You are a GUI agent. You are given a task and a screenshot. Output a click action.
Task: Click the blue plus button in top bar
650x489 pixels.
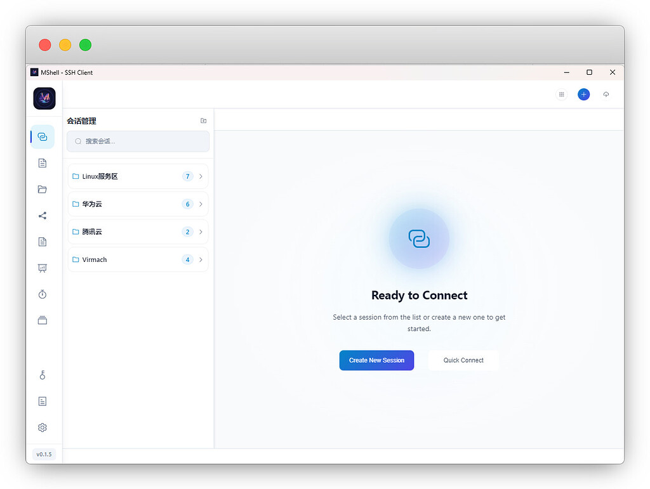click(x=584, y=95)
